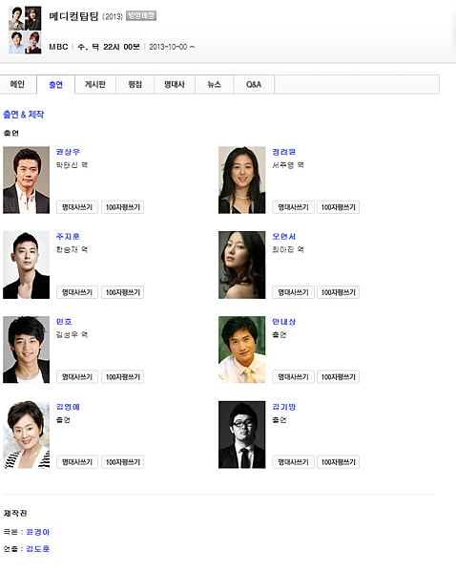Select the 출연 tab
Image resolution: width=456 pixels, height=573 pixels.
coord(56,84)
